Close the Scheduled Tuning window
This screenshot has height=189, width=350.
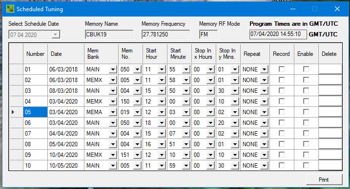click(x=337, y=9)
